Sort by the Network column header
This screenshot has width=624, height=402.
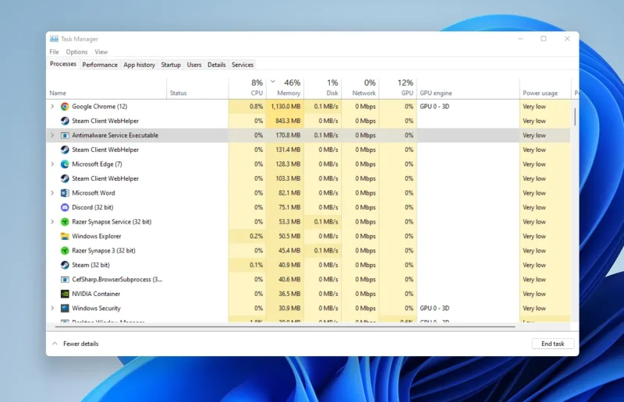(x=360, y=88)
